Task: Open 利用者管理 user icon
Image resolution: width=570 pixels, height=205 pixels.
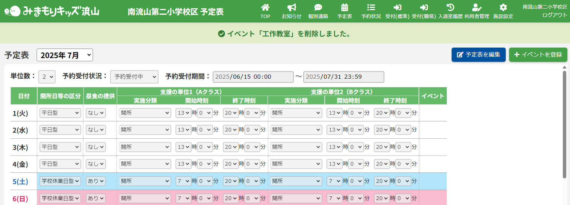Action: (x=476, y=8)
